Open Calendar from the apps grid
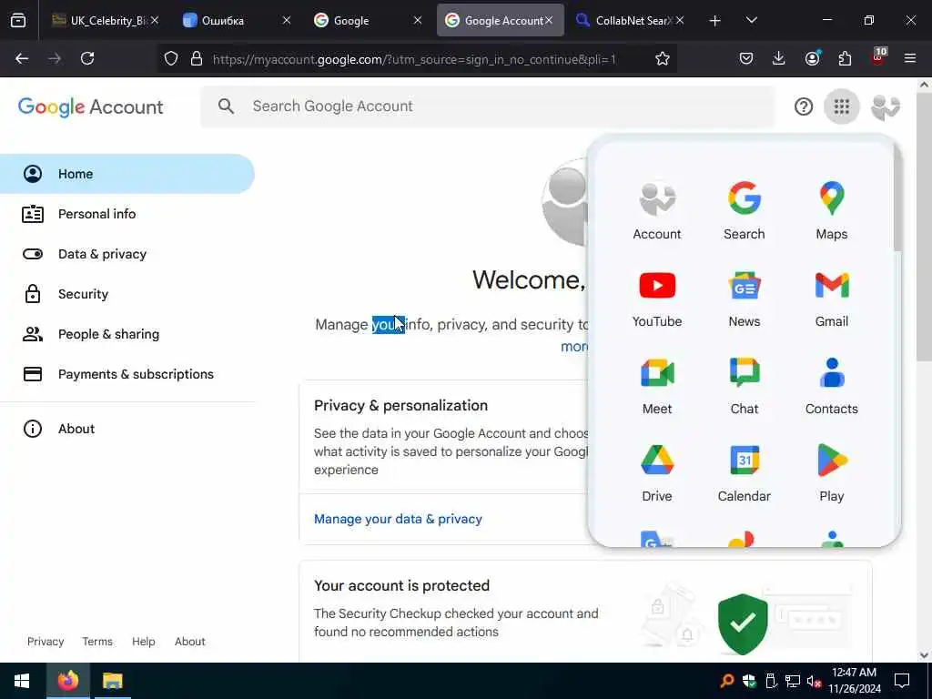The height and width of the screenshot is (699, 932). 745,473
